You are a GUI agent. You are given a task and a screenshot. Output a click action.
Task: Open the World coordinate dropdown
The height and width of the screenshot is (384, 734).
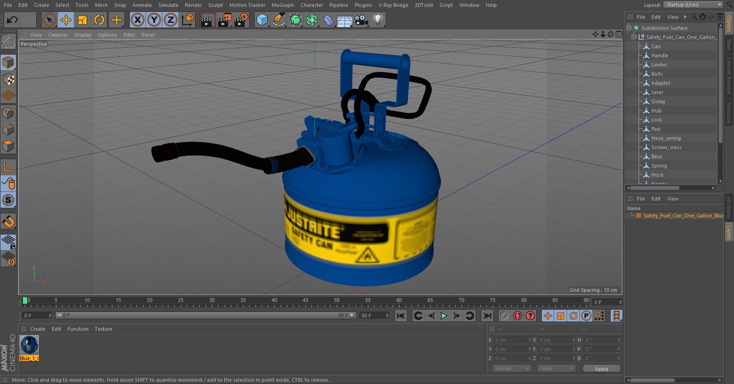click(x=512, y=368)
